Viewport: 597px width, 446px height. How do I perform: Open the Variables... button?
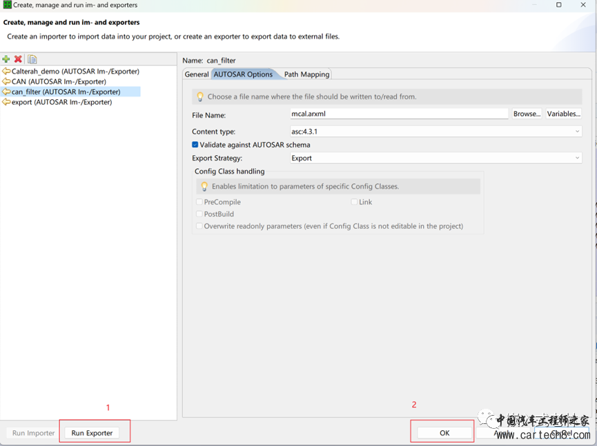click(x=564, y=114)
